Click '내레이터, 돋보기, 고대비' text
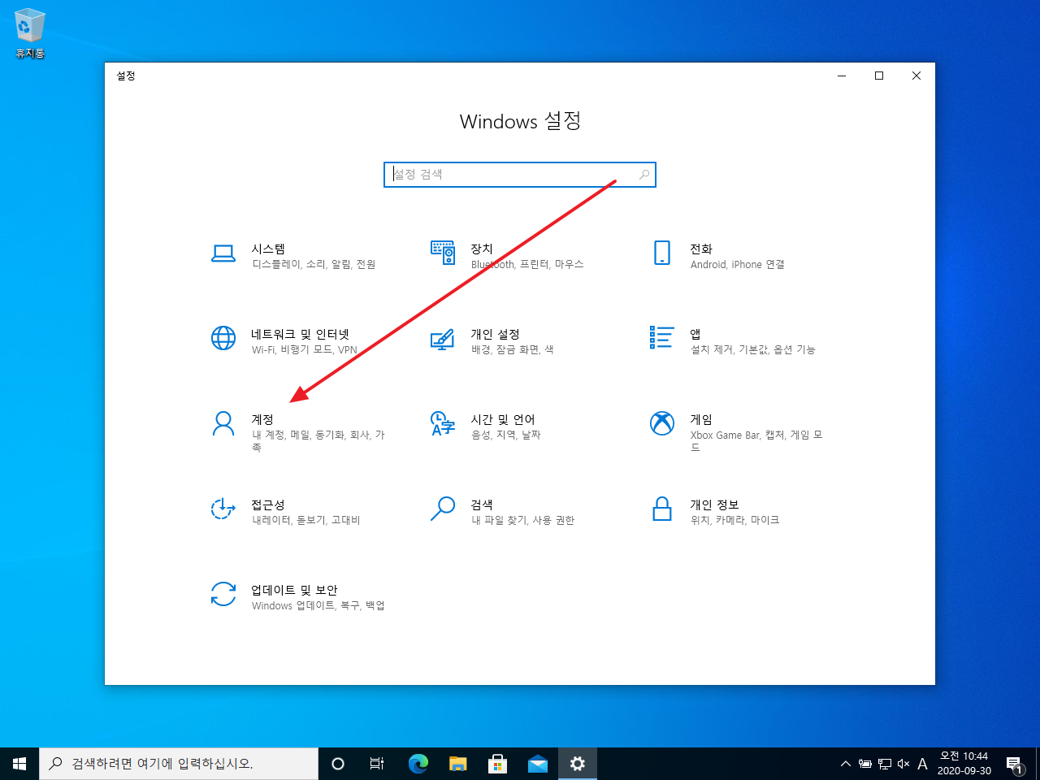The image size is (1040, 780). click(306, 520)
